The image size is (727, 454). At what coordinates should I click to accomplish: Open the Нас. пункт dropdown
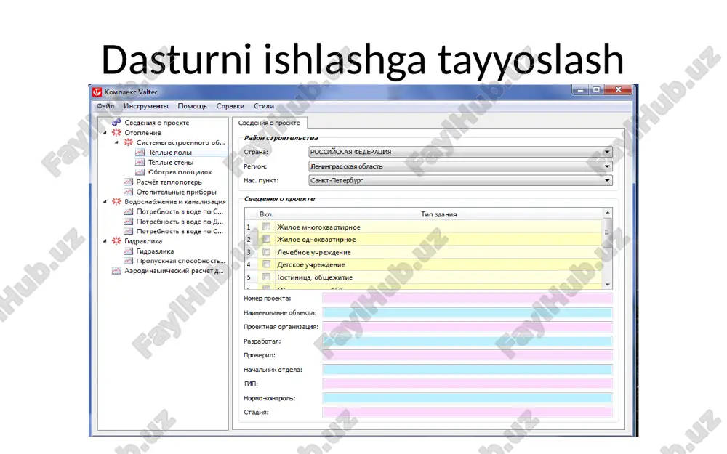607,181
